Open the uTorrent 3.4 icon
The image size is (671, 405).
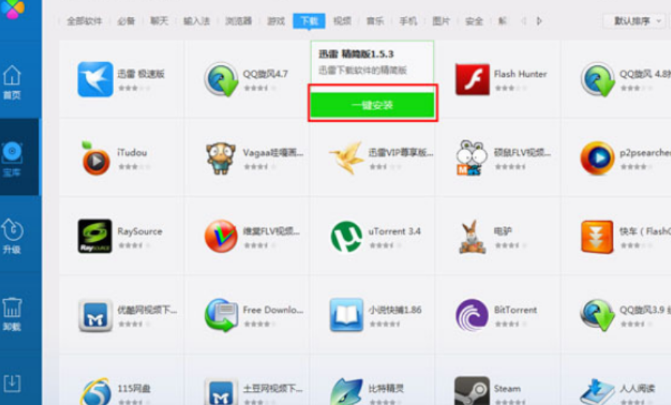(x=347, y=237)
